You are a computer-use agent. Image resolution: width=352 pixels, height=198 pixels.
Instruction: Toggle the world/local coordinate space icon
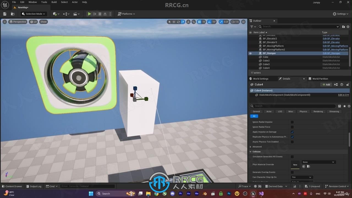[x=188, y=22]
